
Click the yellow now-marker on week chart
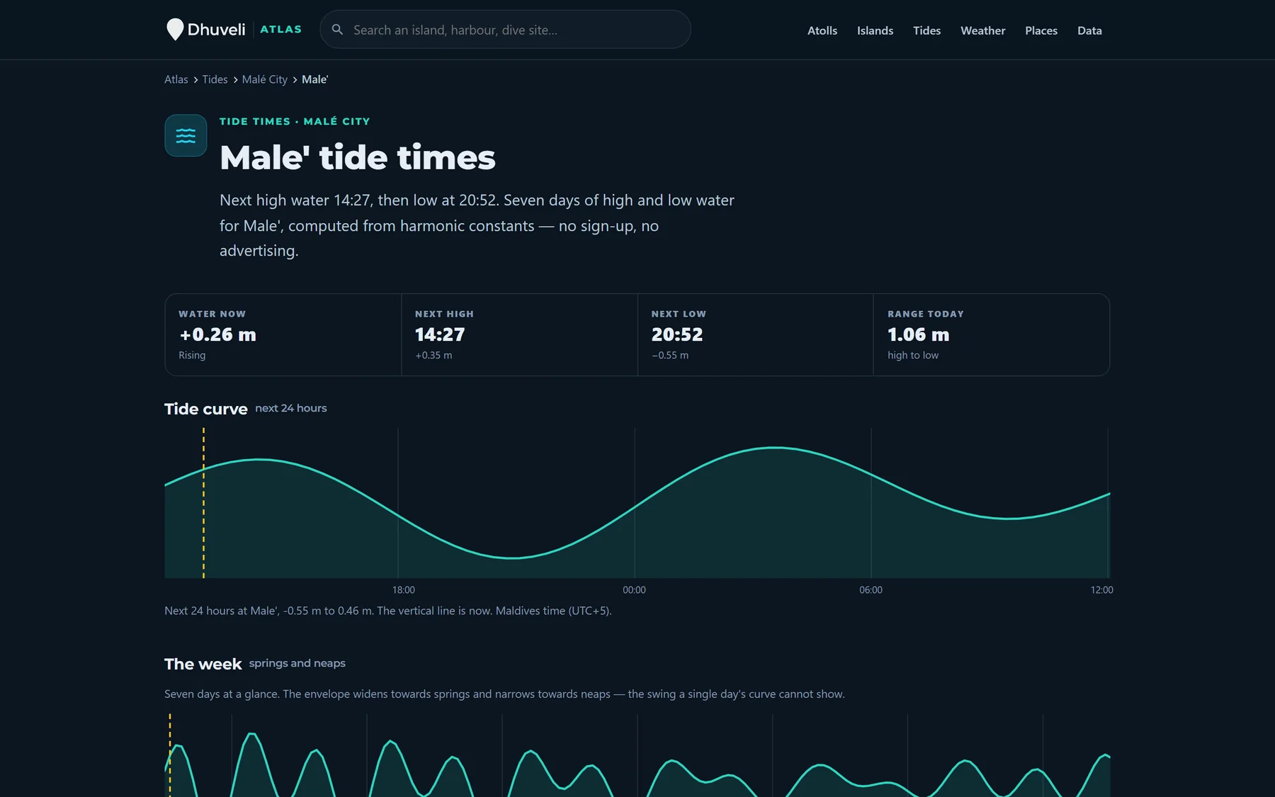pos(170,755)
